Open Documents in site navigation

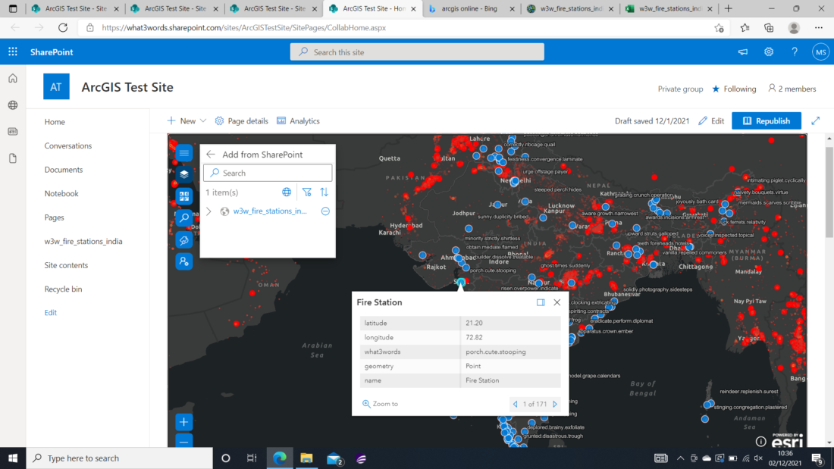(x=64, y=170)
